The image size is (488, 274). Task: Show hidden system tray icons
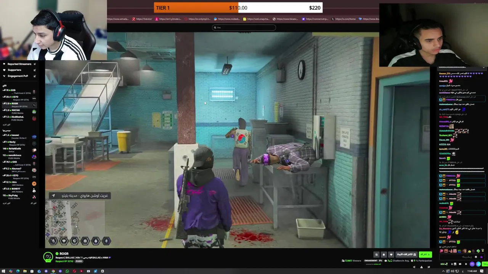click(x=443, y=271)
